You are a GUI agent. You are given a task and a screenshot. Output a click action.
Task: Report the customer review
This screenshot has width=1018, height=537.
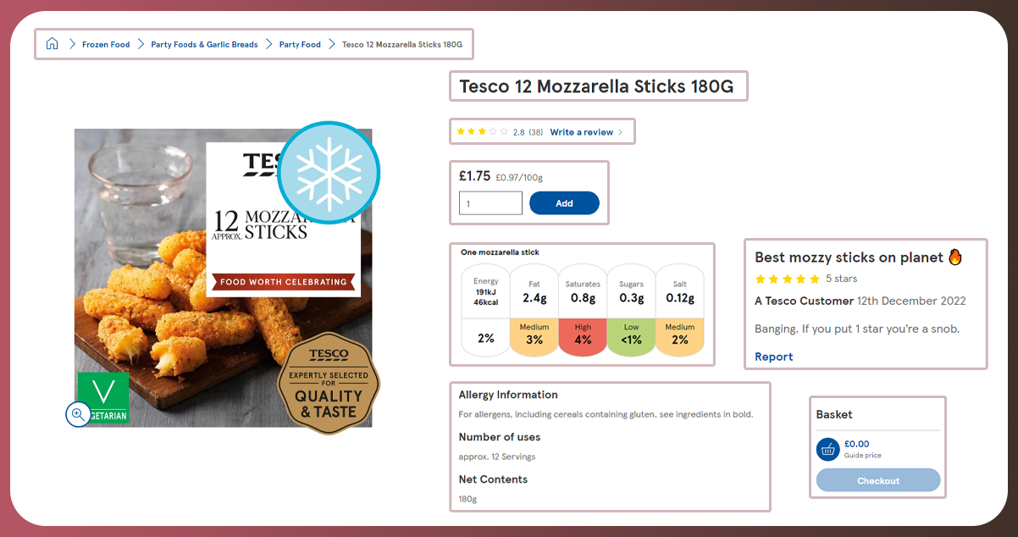(x=773, y=357)
